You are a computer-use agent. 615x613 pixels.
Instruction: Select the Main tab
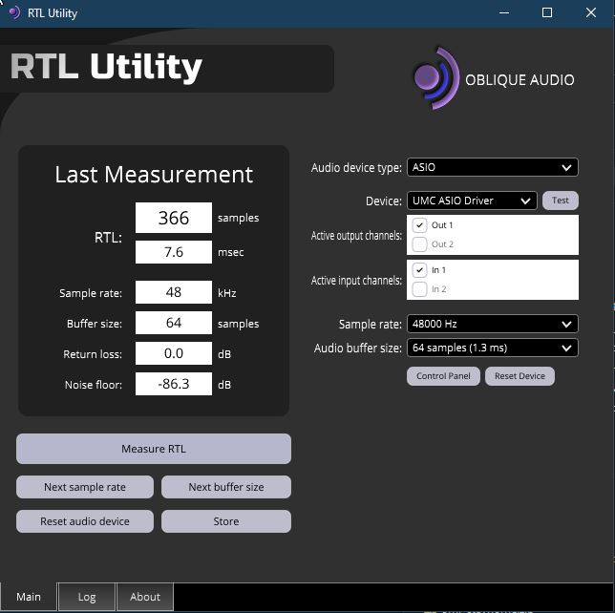(x=29, y=597)
